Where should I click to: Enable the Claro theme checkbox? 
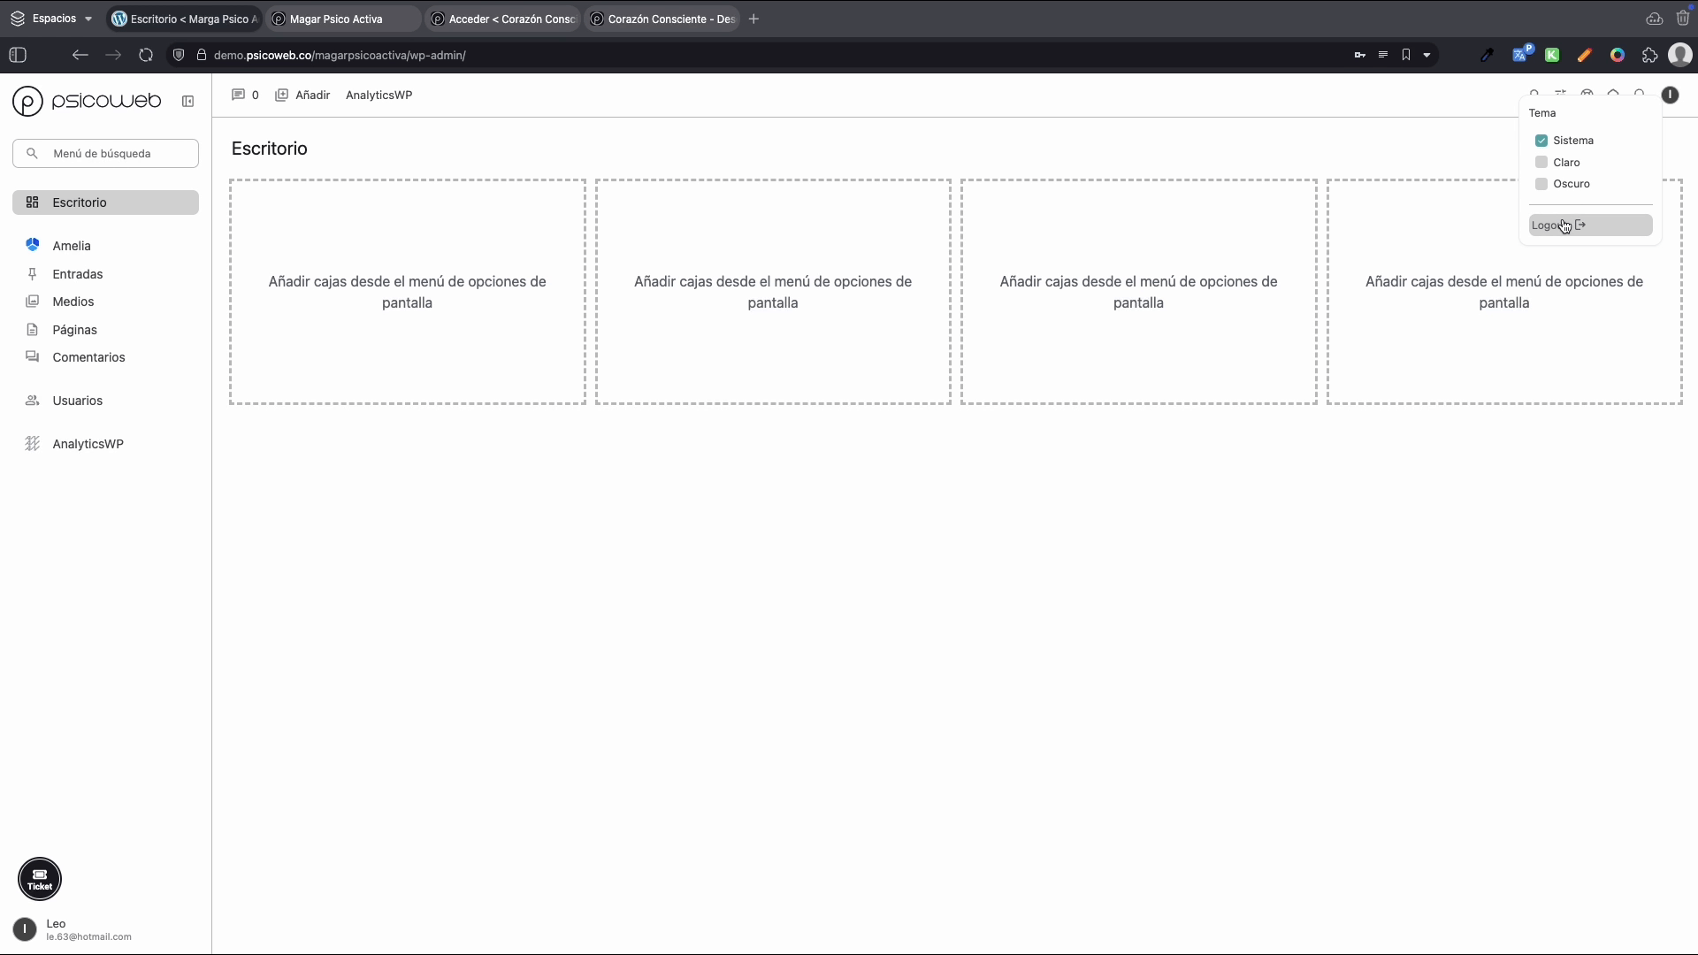[1541, 163]
